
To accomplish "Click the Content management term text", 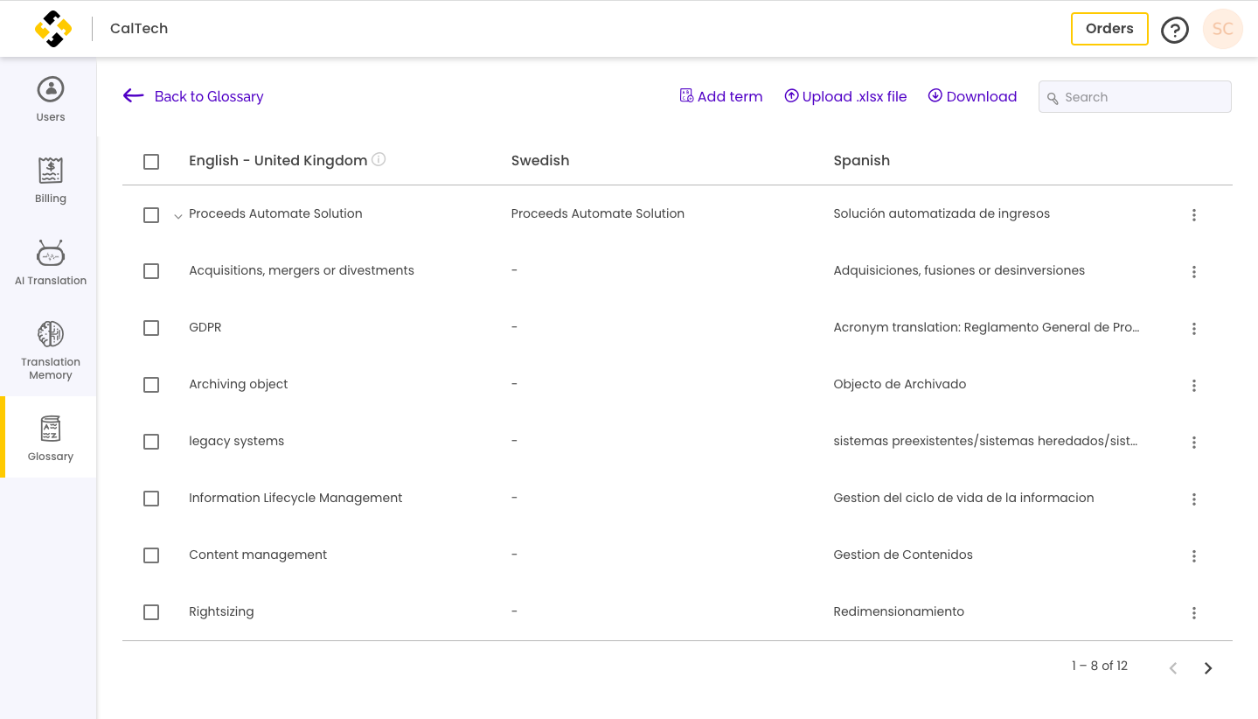I will click(x=258, y=555).
